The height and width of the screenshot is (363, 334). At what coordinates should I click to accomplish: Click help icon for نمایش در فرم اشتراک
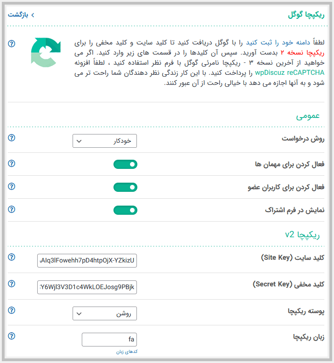pos(11,209)
